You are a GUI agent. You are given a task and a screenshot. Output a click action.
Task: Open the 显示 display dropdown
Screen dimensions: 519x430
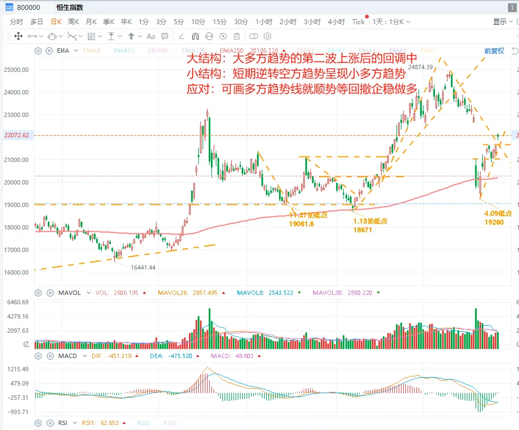pos(503,22)
